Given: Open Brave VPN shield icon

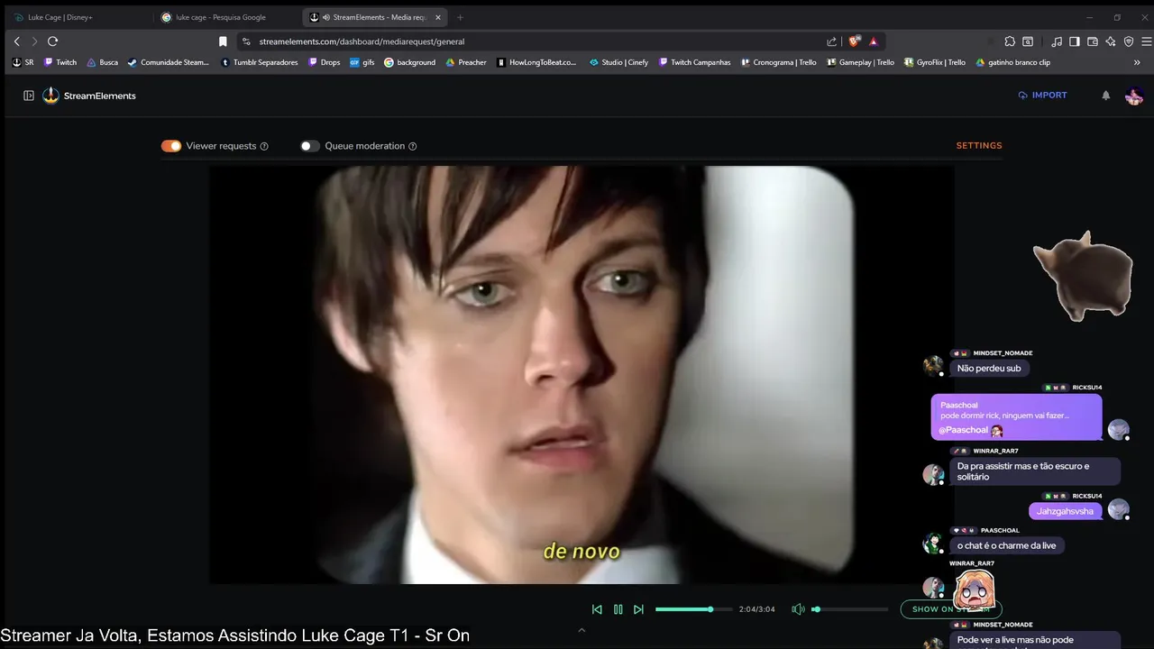Looking at the screenshot, I should click(1129, 41).
